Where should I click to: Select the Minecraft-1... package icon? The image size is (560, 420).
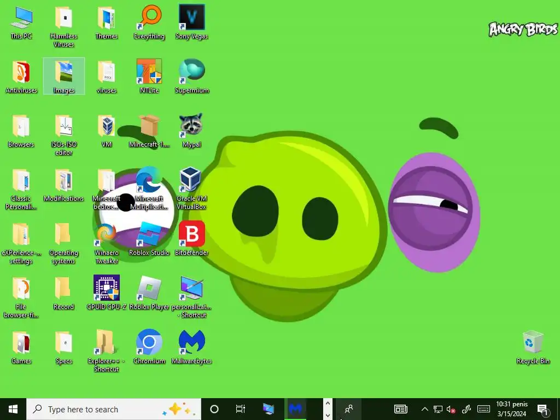(x=149, y=131)
